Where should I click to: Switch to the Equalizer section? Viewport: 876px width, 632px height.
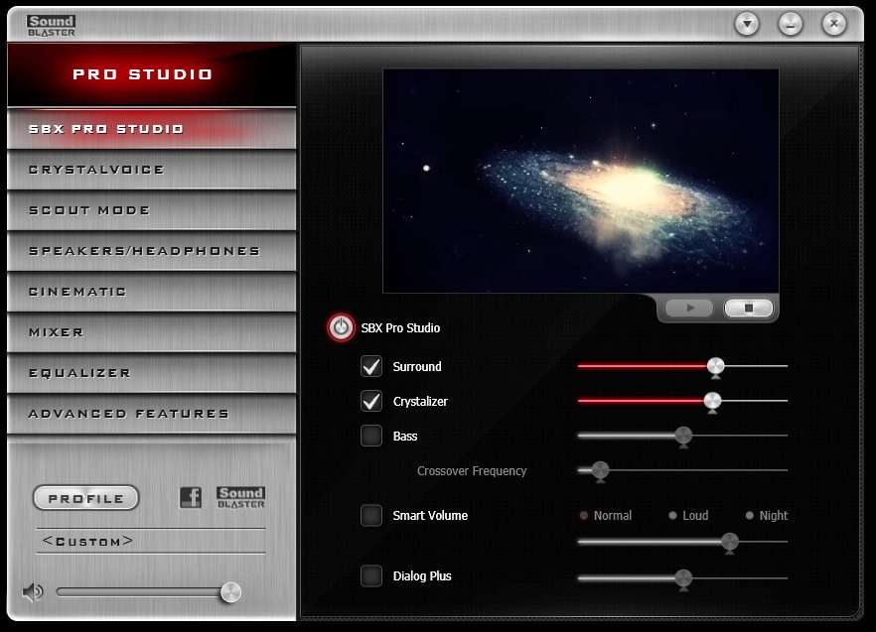pyautogui.click(x=151, y=373)
